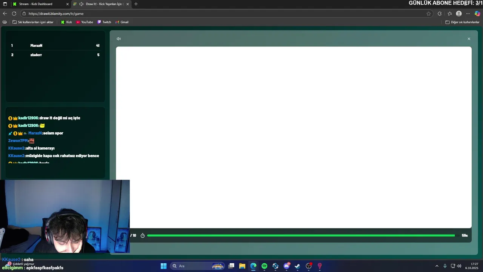
Task: Go back to previous page
Action: point(5,14)
